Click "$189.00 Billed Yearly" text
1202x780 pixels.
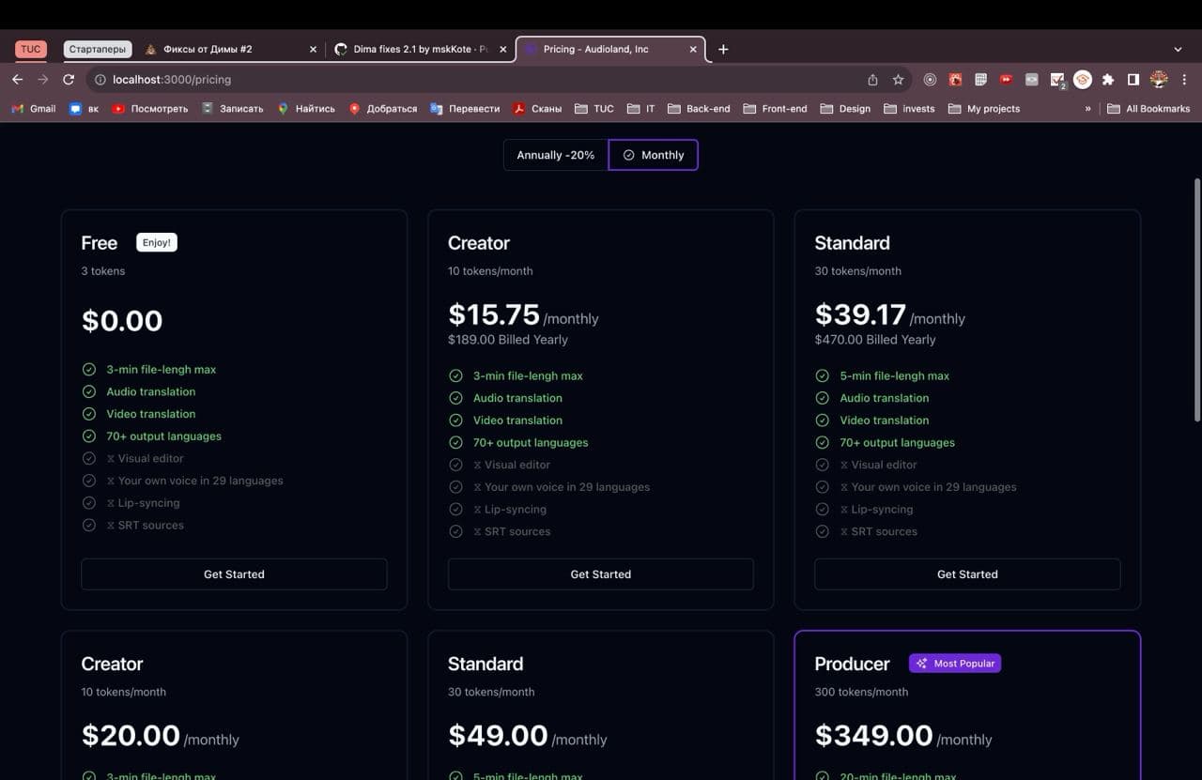click(508, 340)
